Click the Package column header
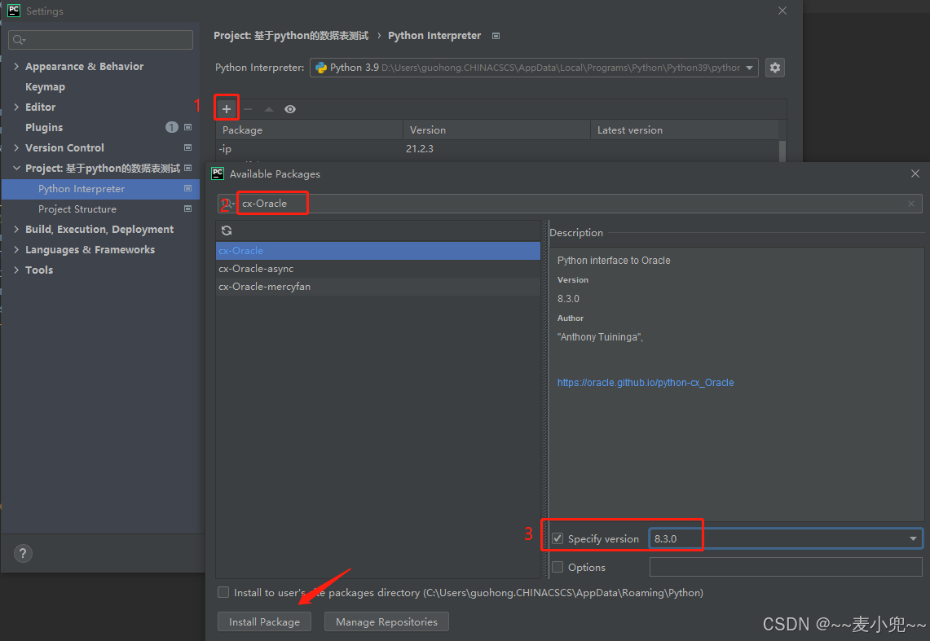Screen dimensions: 930x641 pyautogui.click(x=310, y=130)
